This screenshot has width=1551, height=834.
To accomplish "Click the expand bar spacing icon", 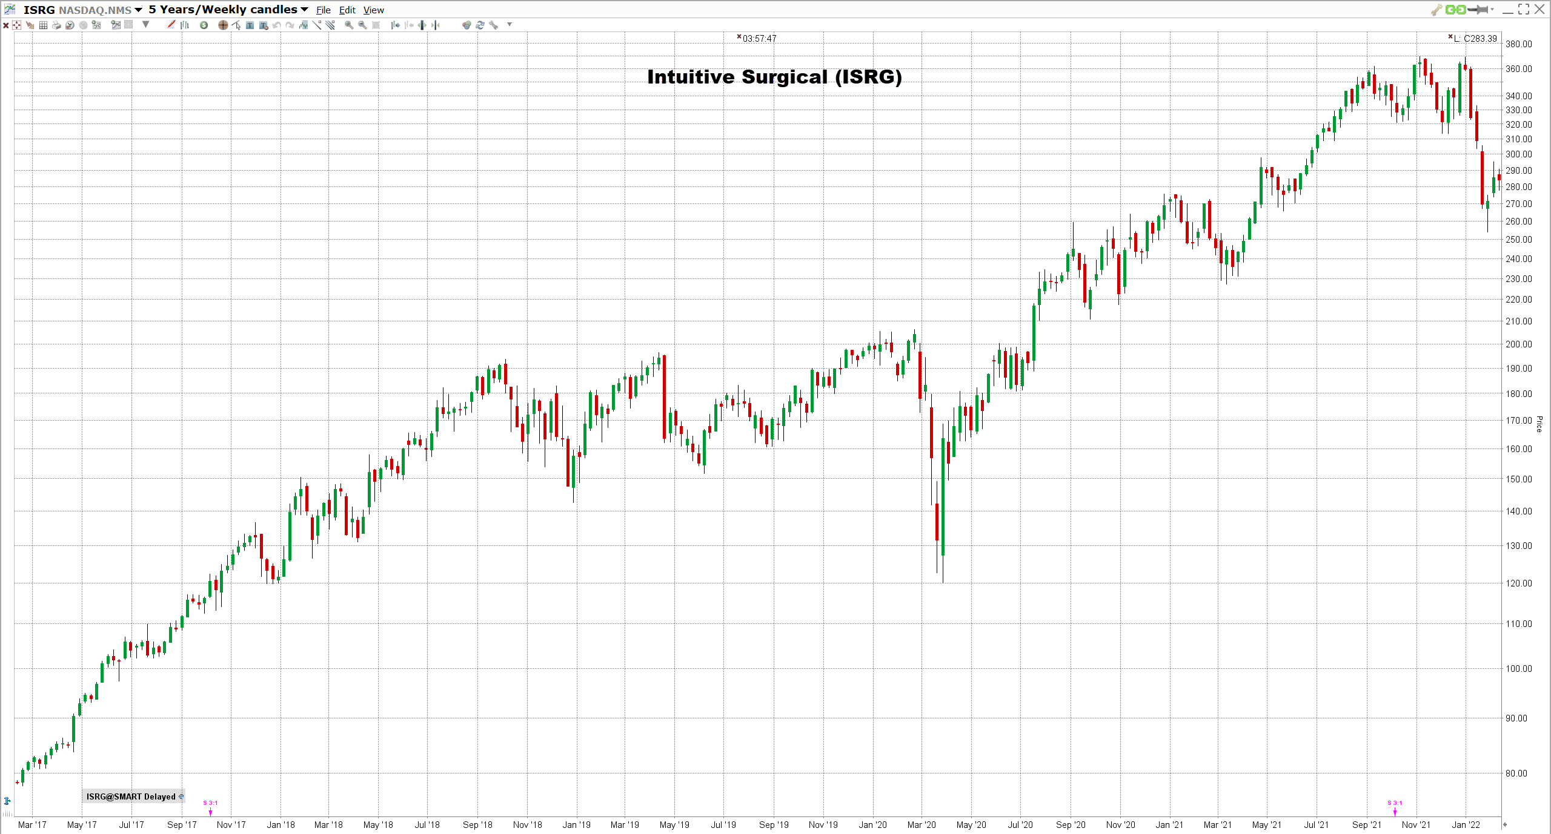I will (422, 25).
